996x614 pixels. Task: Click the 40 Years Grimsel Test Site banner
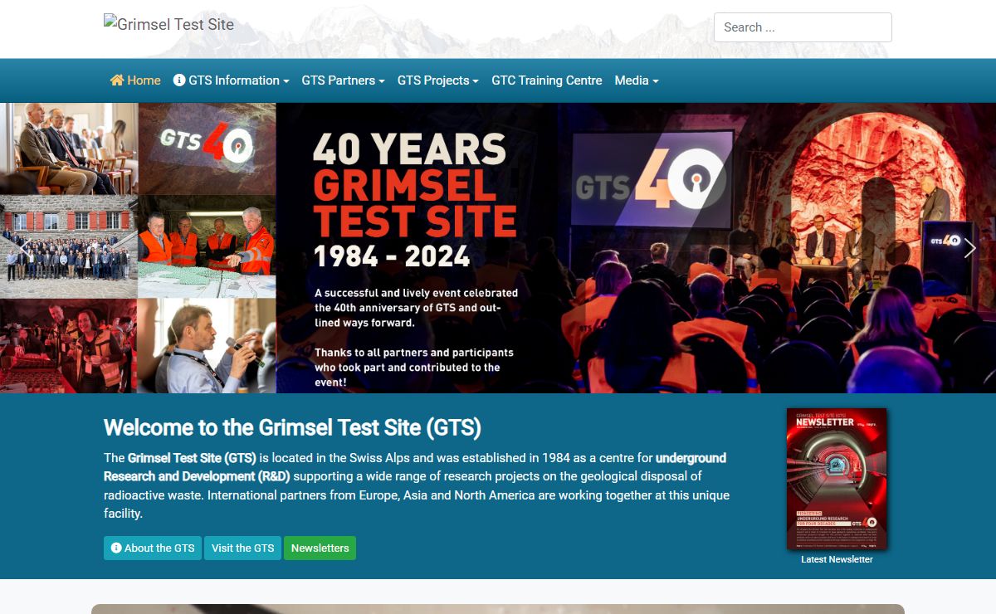coord(498,248)
